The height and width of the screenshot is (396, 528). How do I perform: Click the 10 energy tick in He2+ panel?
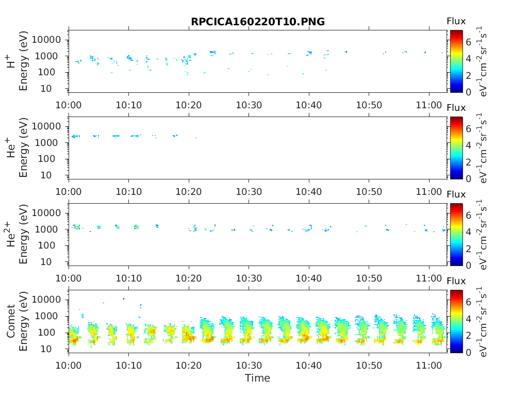click(46, 261)
